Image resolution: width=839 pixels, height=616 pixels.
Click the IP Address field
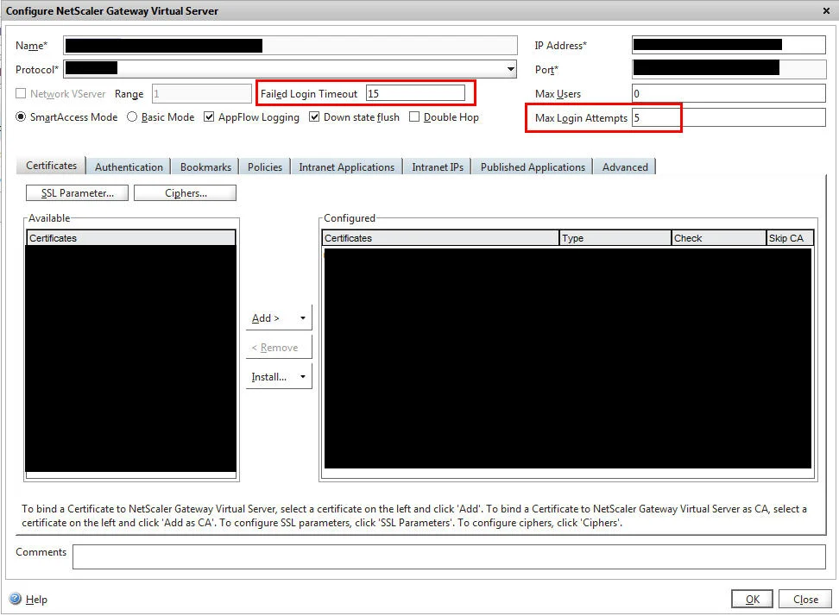coord(729,45)
